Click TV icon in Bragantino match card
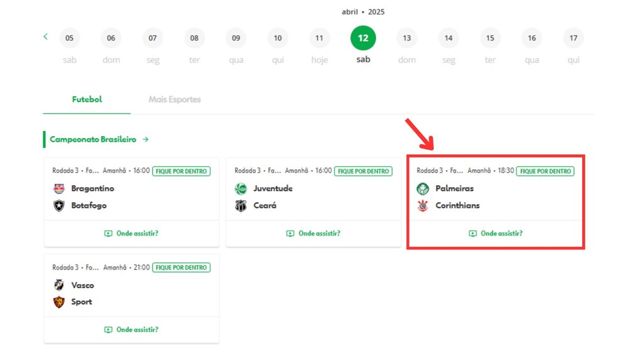Image resolution: width=620 pixels, height=349 pixels. pyautogui.click(x=108, y=234)
